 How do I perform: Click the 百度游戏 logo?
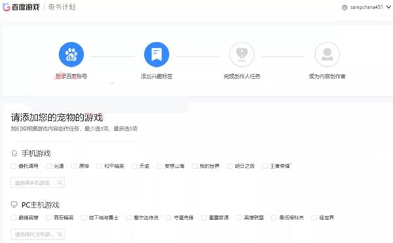tap(21, 7)
